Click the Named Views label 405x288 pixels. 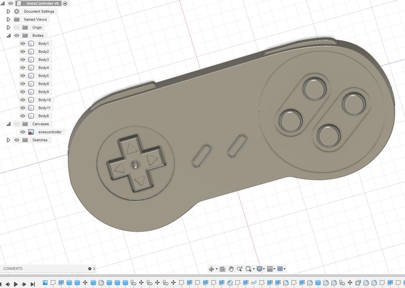(x=35, y=19)
